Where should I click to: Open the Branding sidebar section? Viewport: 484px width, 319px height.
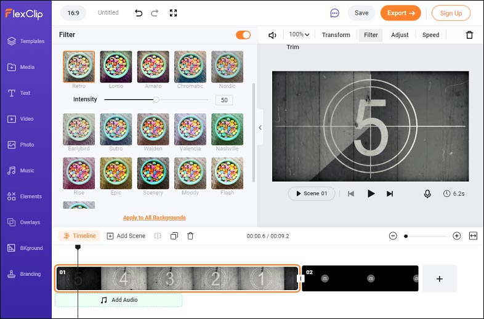[x=24, y=274]
